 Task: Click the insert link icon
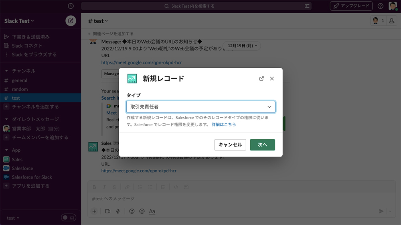point(127,187)
